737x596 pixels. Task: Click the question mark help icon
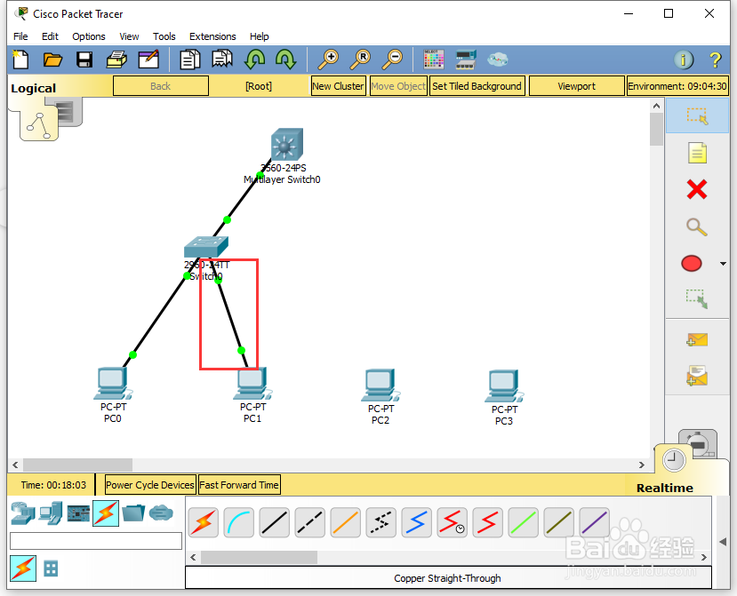click(x=715, y=60)
